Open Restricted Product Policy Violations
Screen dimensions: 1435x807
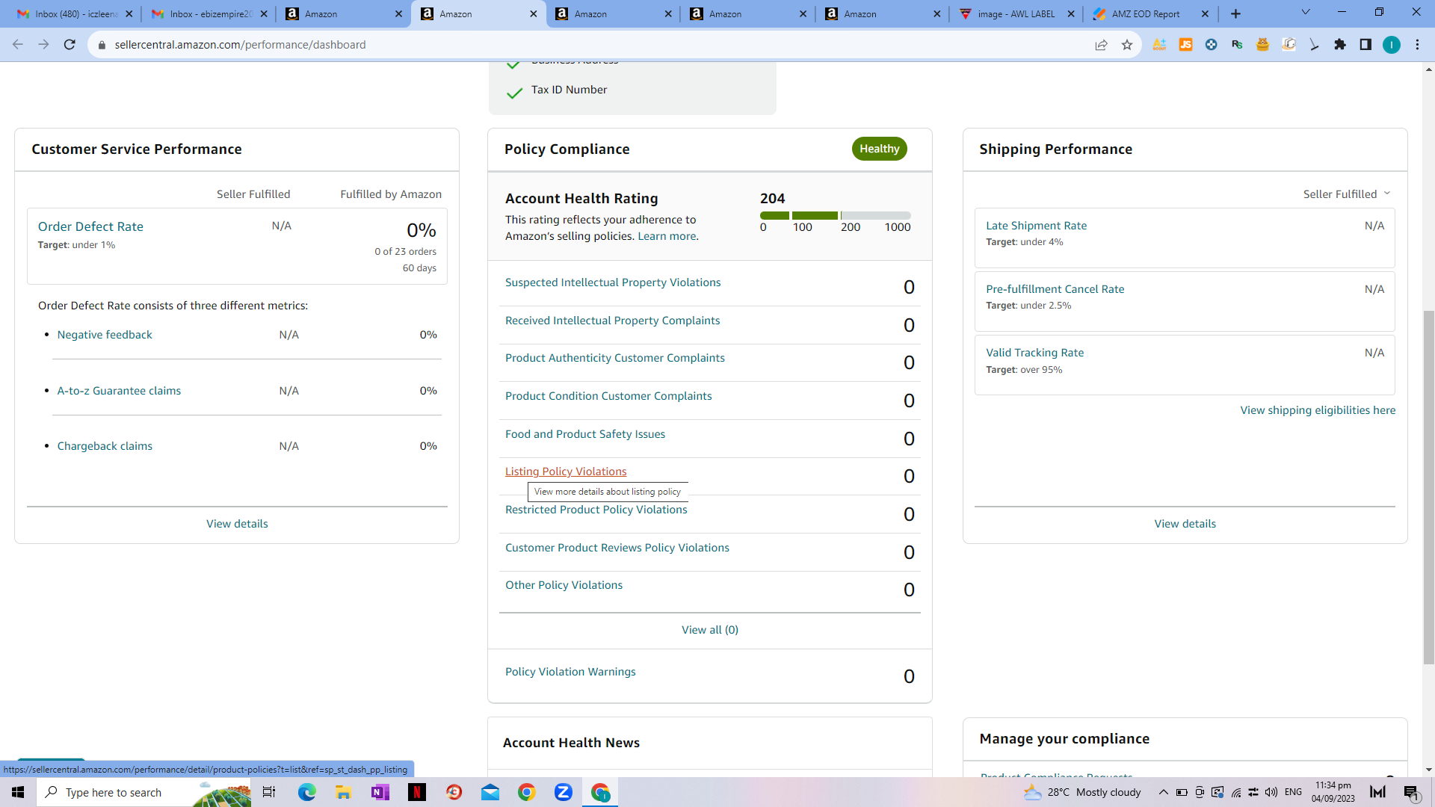596,510
